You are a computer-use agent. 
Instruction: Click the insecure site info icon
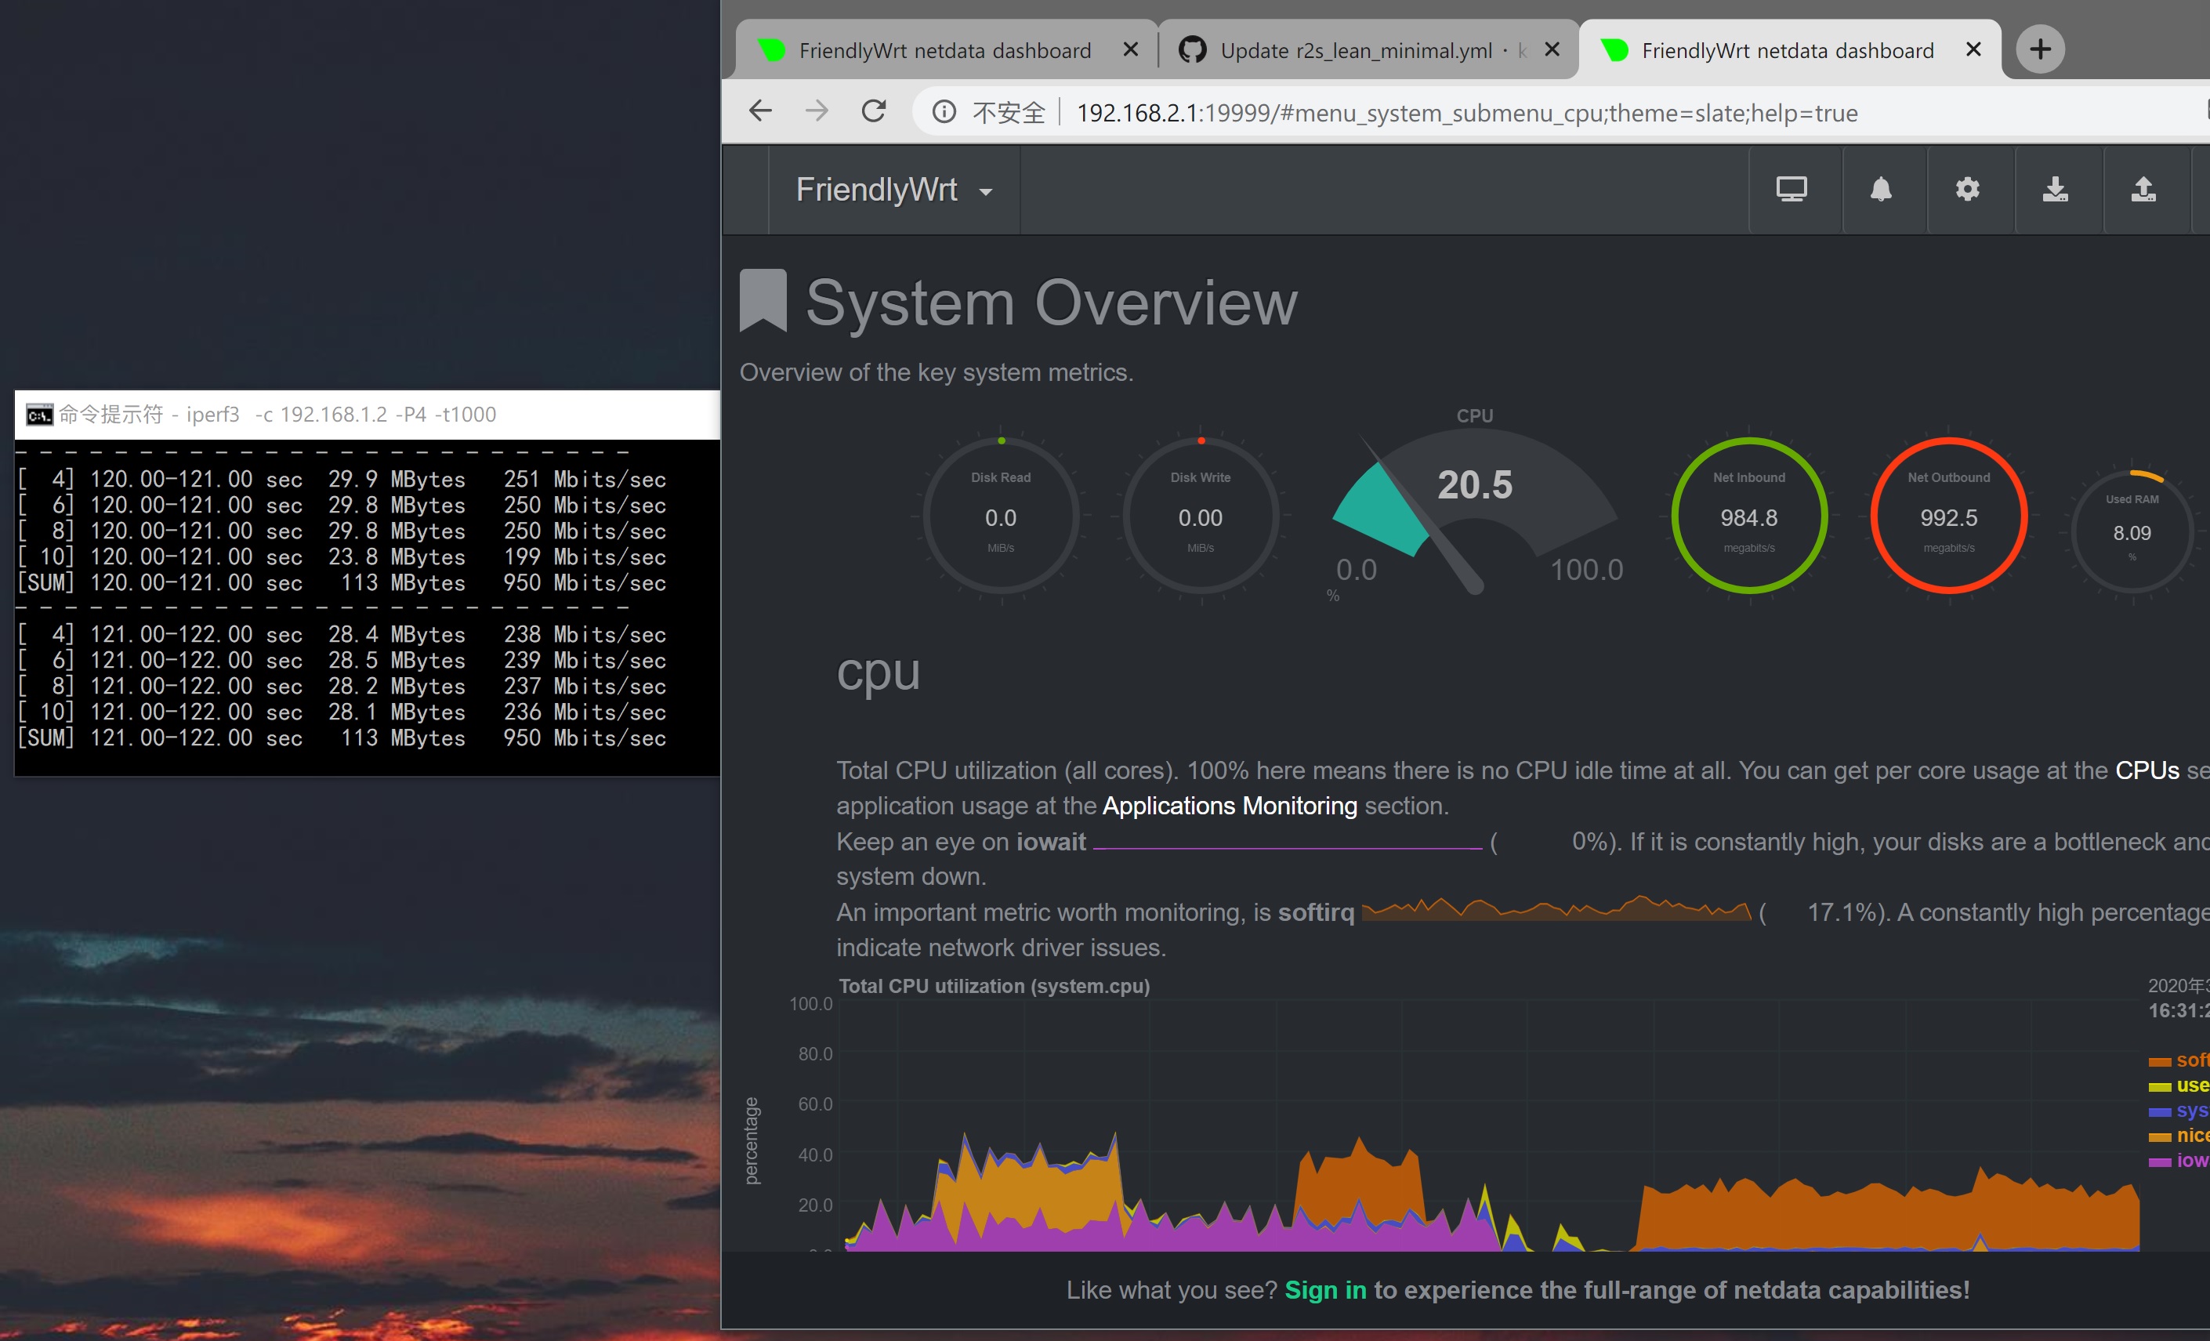[944, 112]
